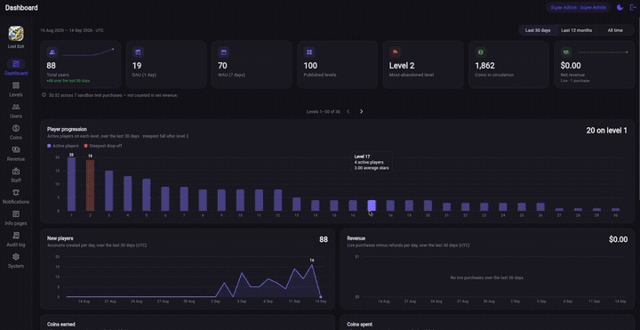This screenshot has height=330, width=640.
Task: Click the Most-abandoned level flag icon
Action: coord(395,52)
